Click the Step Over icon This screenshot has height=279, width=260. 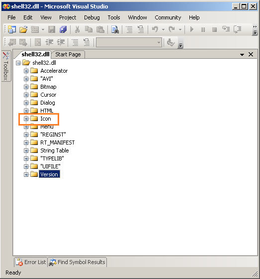pyautogui.click(x=238, y=29)
